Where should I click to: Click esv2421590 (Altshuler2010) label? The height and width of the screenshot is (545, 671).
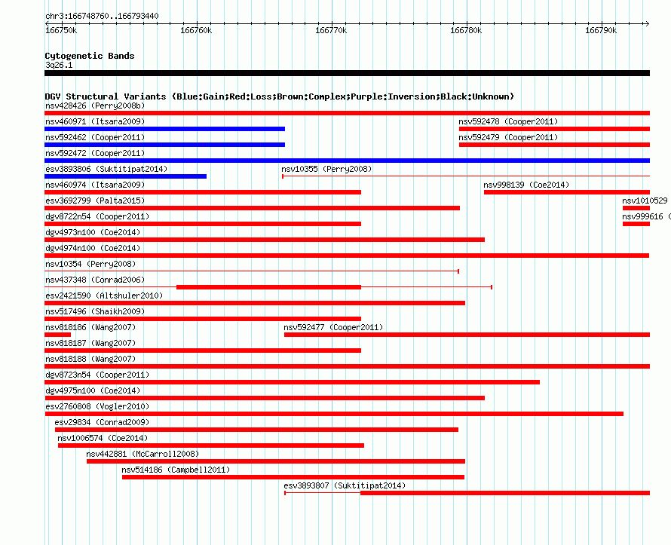tap(104, 295)
